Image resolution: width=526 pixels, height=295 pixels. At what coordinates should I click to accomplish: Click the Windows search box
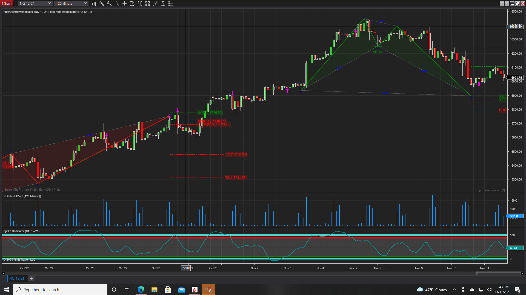coord(60,290)
